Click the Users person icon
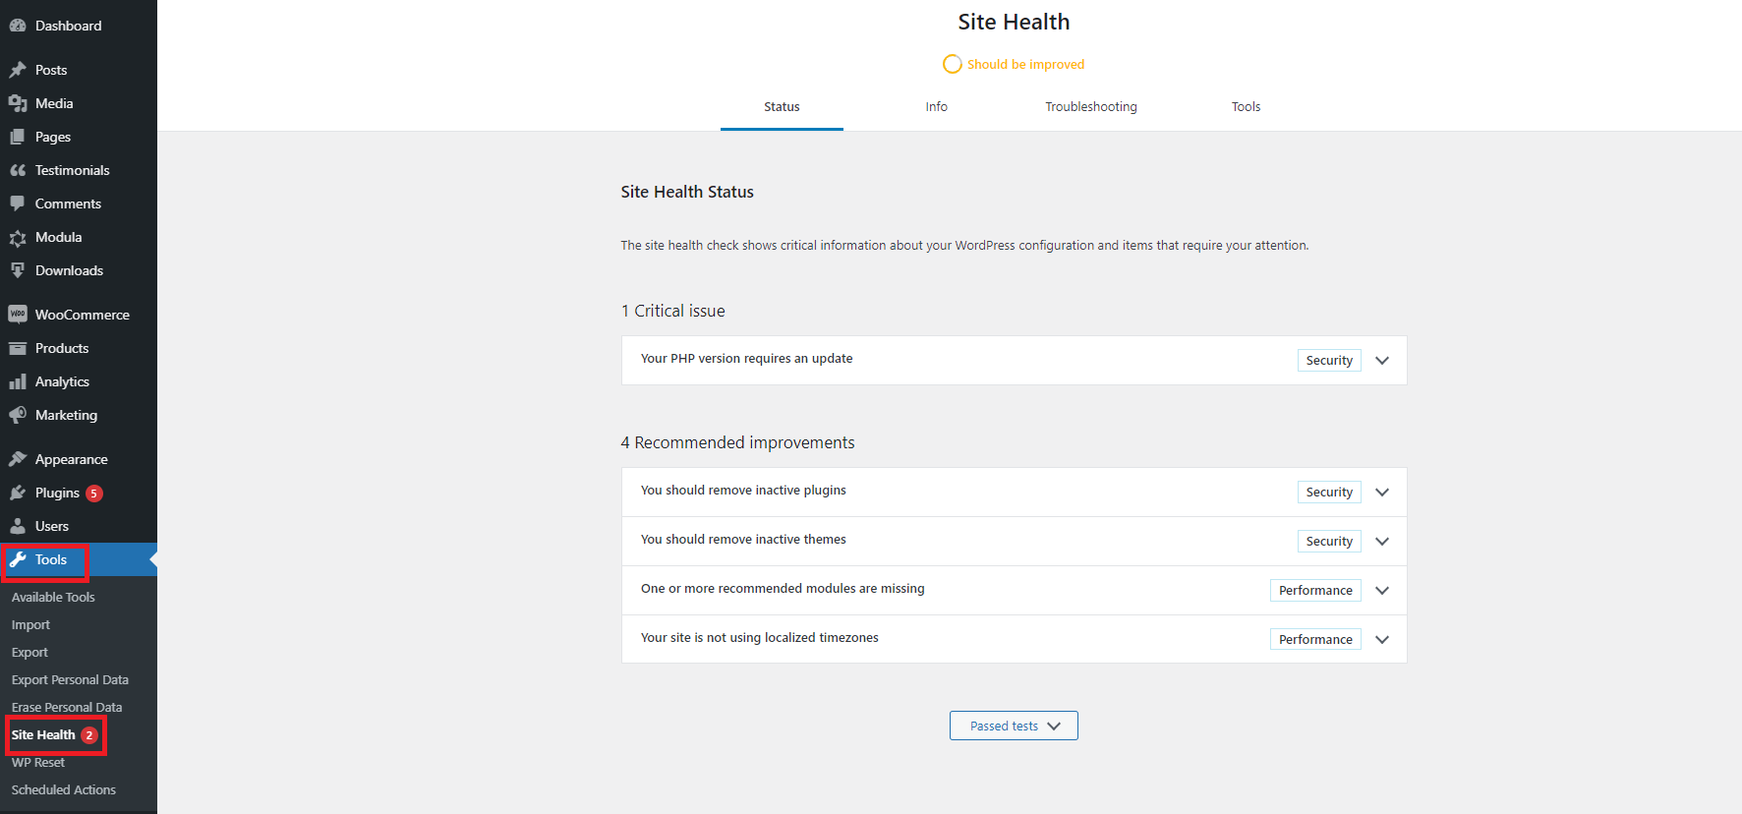This screenshot has height=814, width=1742. click(x=18, y=526)
